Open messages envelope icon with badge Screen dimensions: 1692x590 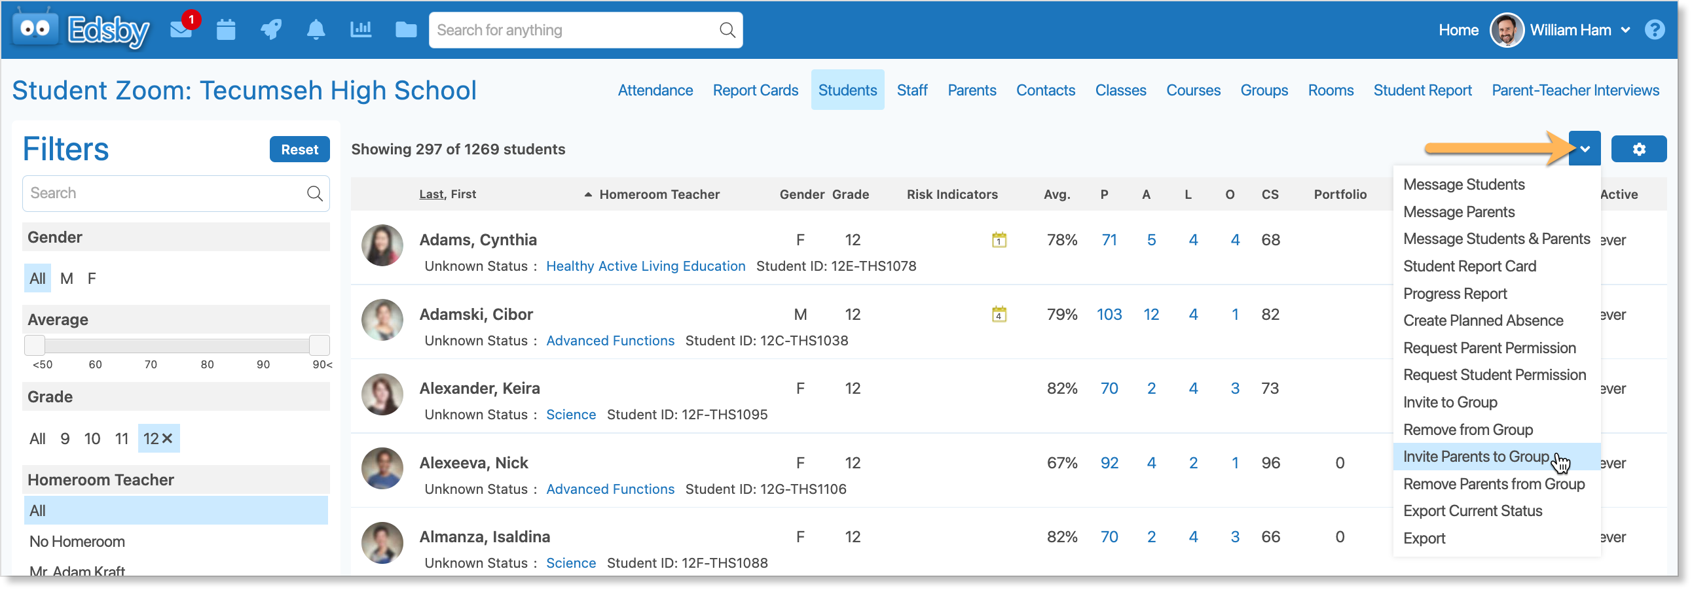(183, 28)
